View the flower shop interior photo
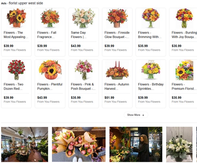The width and height of the screenshot is (197, 163). (25, 144)
